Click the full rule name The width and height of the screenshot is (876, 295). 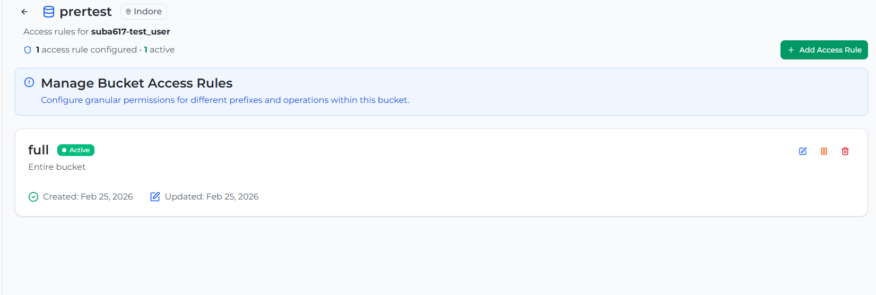coord(38,150)
